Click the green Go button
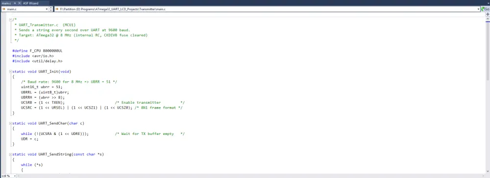The height and width of the screenshot is (178, 490). click(485, 9)
